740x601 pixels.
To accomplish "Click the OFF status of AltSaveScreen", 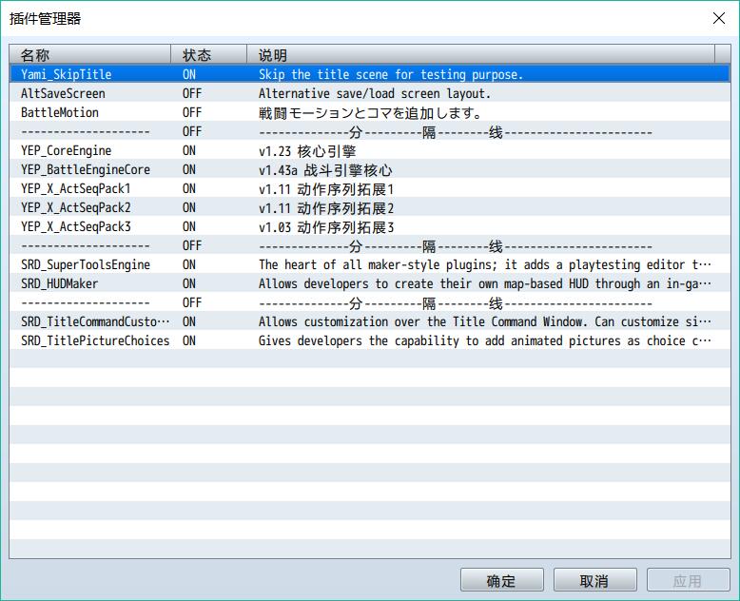I will pos(192,93).
